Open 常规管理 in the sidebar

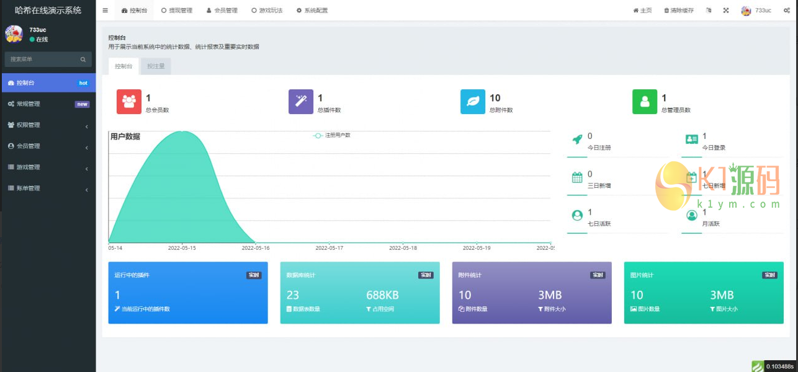click(48, 104)
